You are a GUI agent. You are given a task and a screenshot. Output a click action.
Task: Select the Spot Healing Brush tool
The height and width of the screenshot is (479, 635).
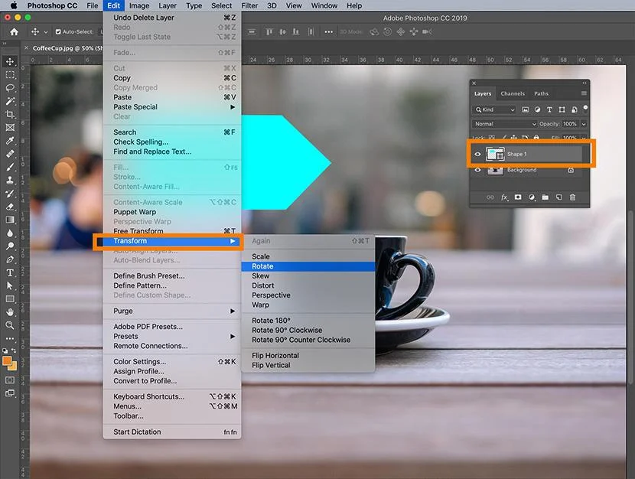click(x=10, y=154)
